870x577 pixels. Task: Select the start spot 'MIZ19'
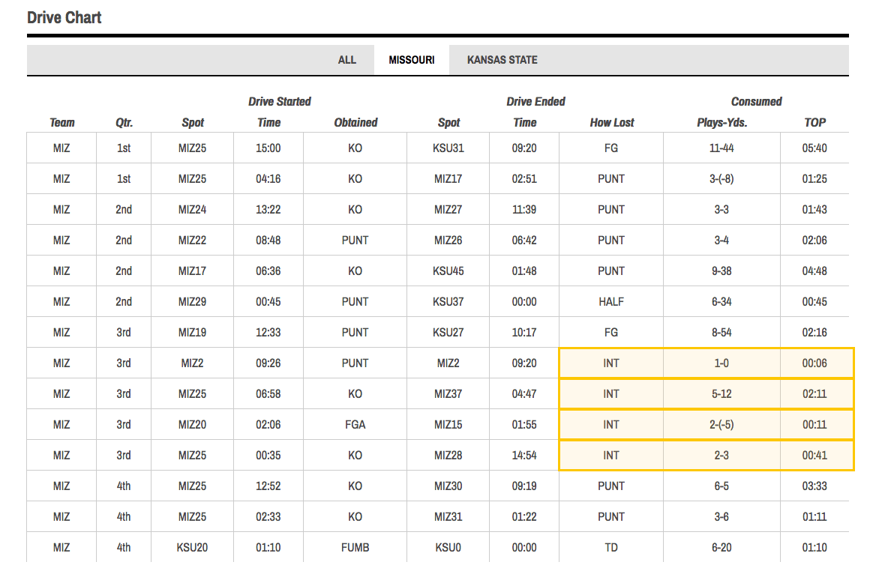193,333
